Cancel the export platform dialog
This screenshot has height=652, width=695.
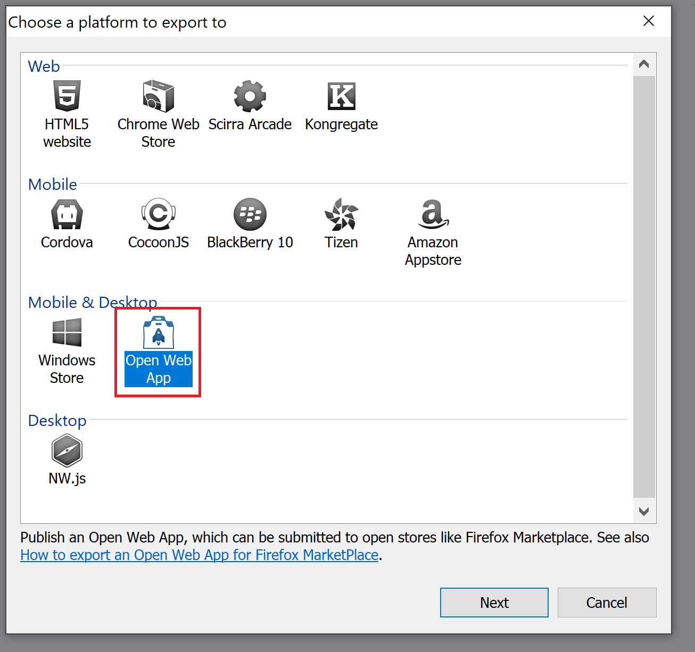[607, 603]
